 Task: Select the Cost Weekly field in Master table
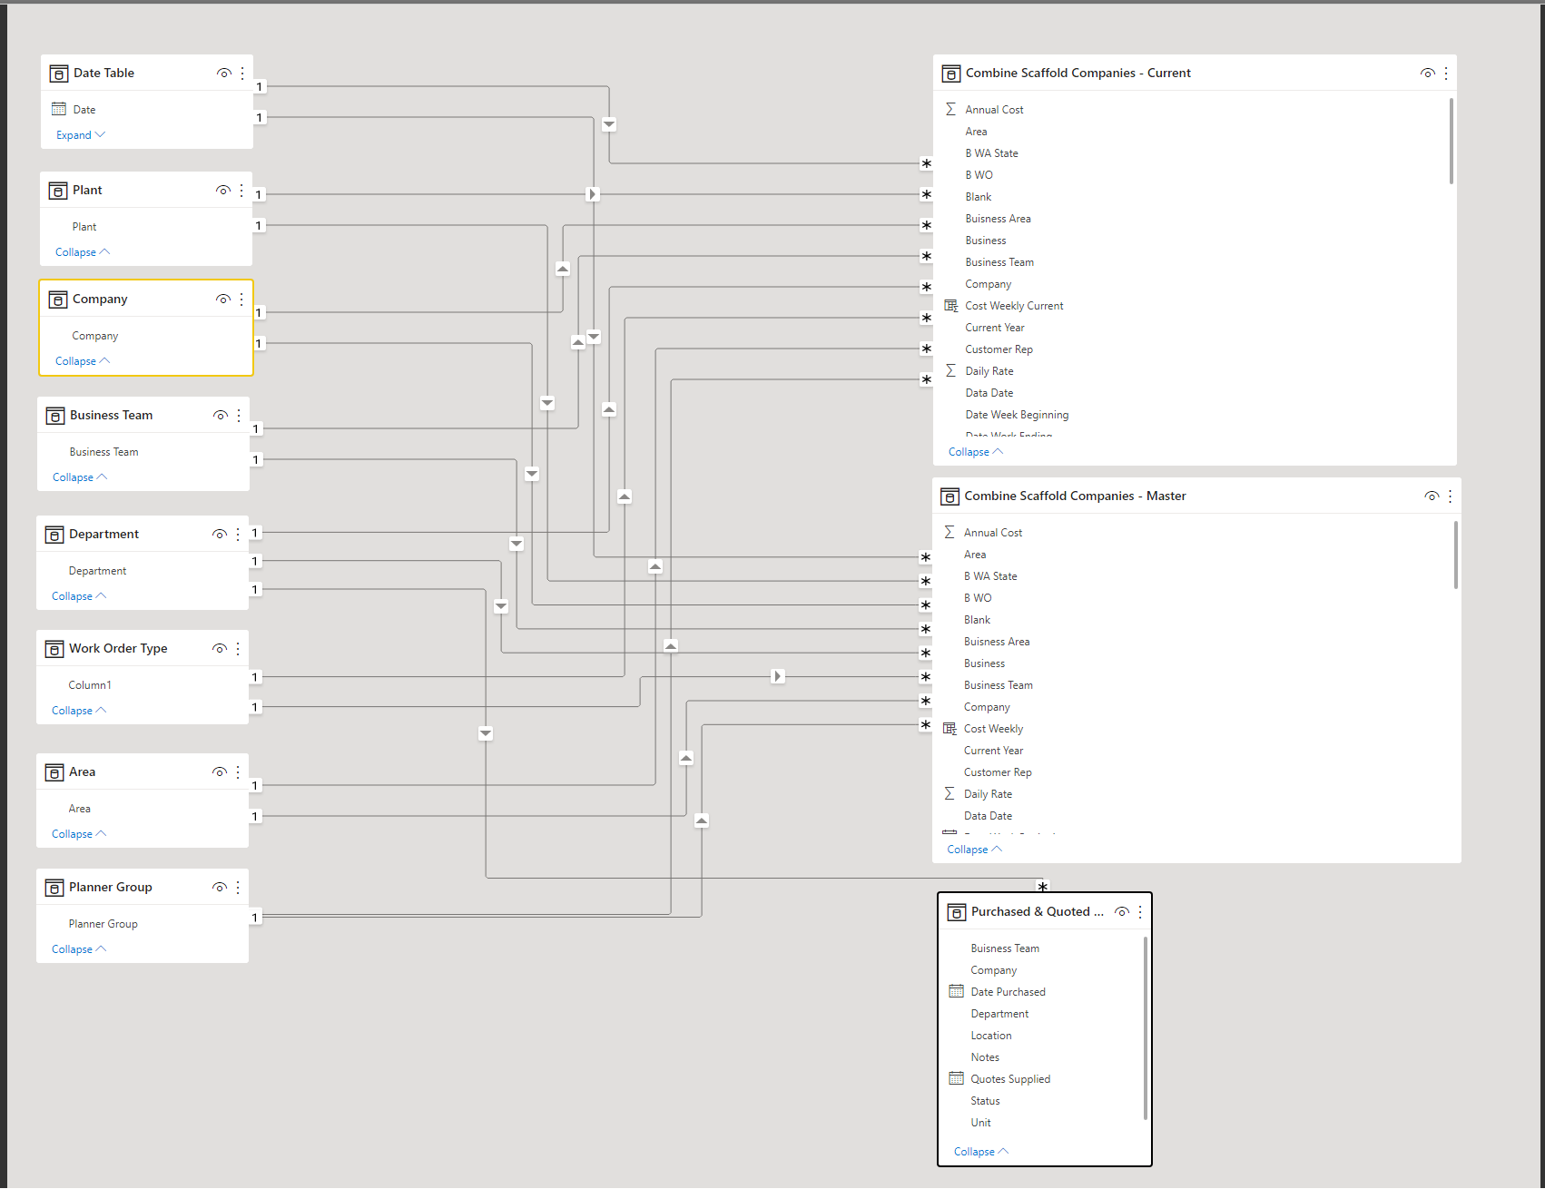click(993, 729)
